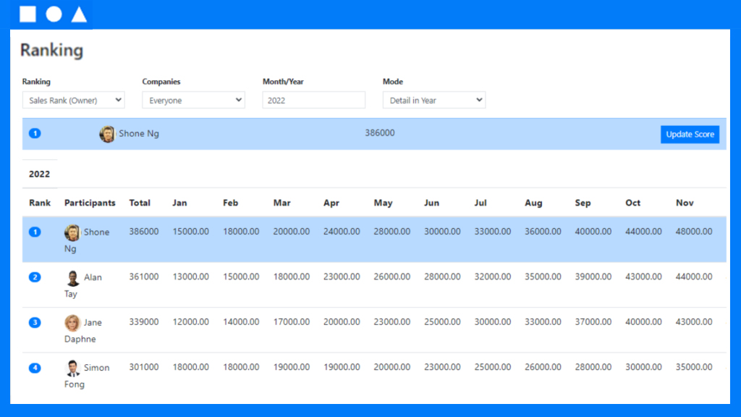Click the white square logo icon
The image size is (741, 417).
(27, 14)
